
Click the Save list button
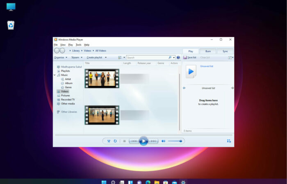[190, 58]
